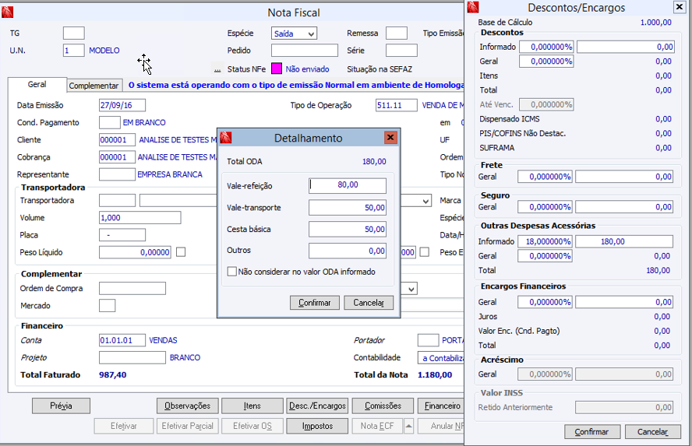
Task: Click the Placa field
Action: 122,235
